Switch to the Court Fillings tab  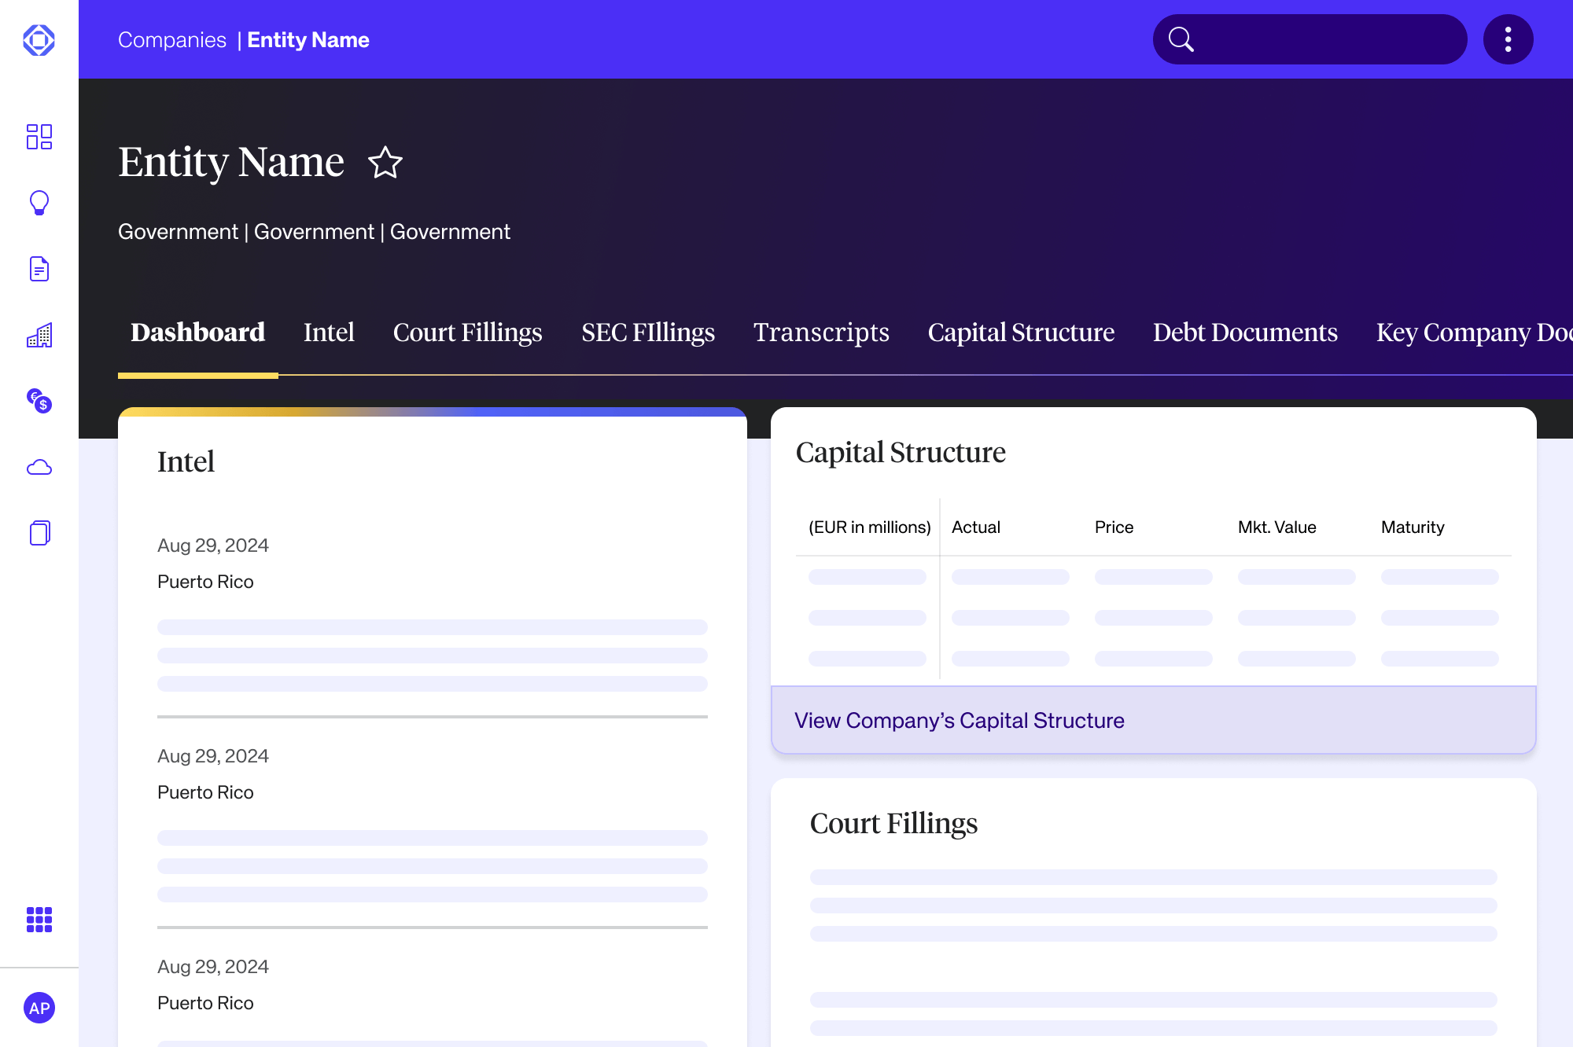467,332
